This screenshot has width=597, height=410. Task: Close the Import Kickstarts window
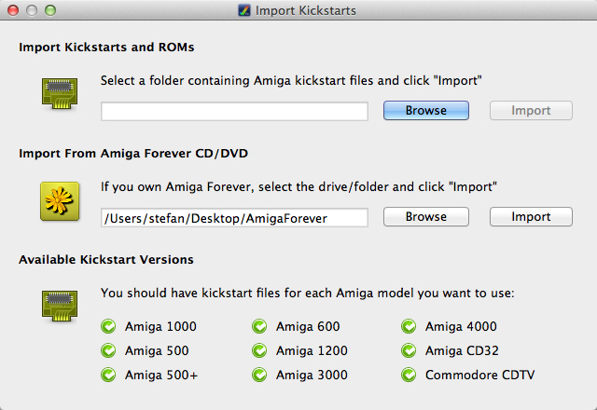click(x=13, y=11)
